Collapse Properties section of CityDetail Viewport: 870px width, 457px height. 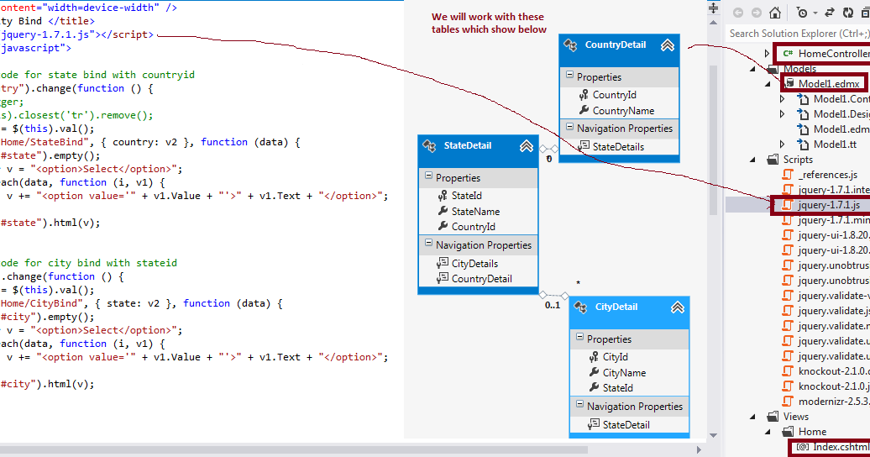tap(579, 337)
